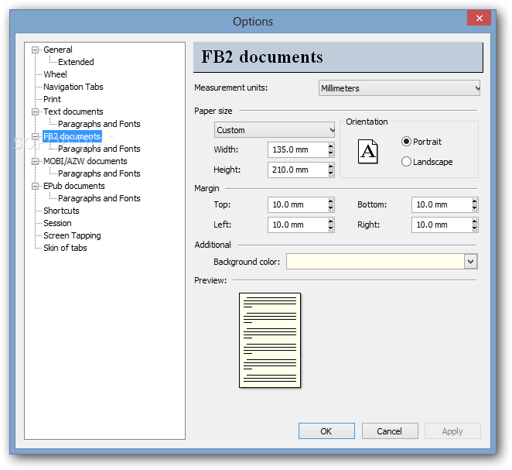
Task: Click the Cancel button
Action: point(390,431)
